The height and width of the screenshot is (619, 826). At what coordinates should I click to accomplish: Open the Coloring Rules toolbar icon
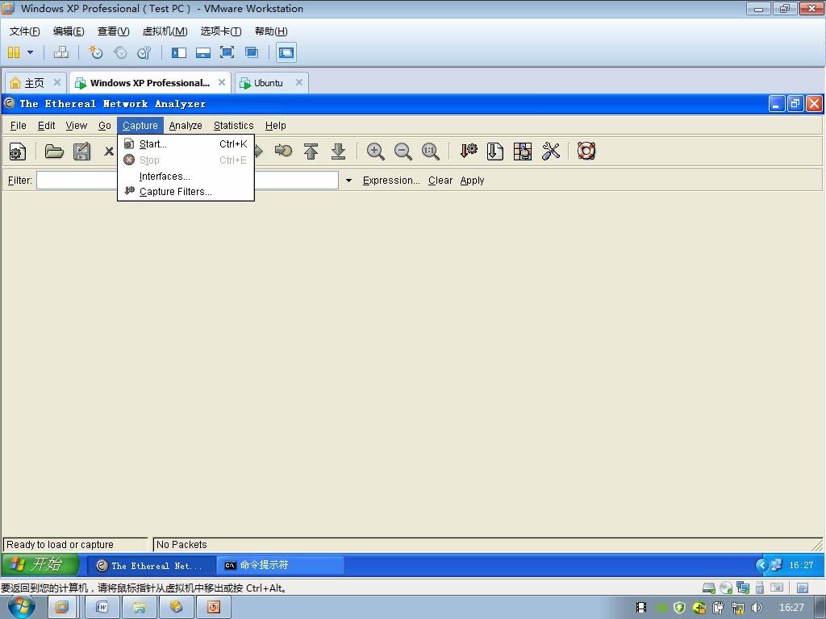coord(523,151)
